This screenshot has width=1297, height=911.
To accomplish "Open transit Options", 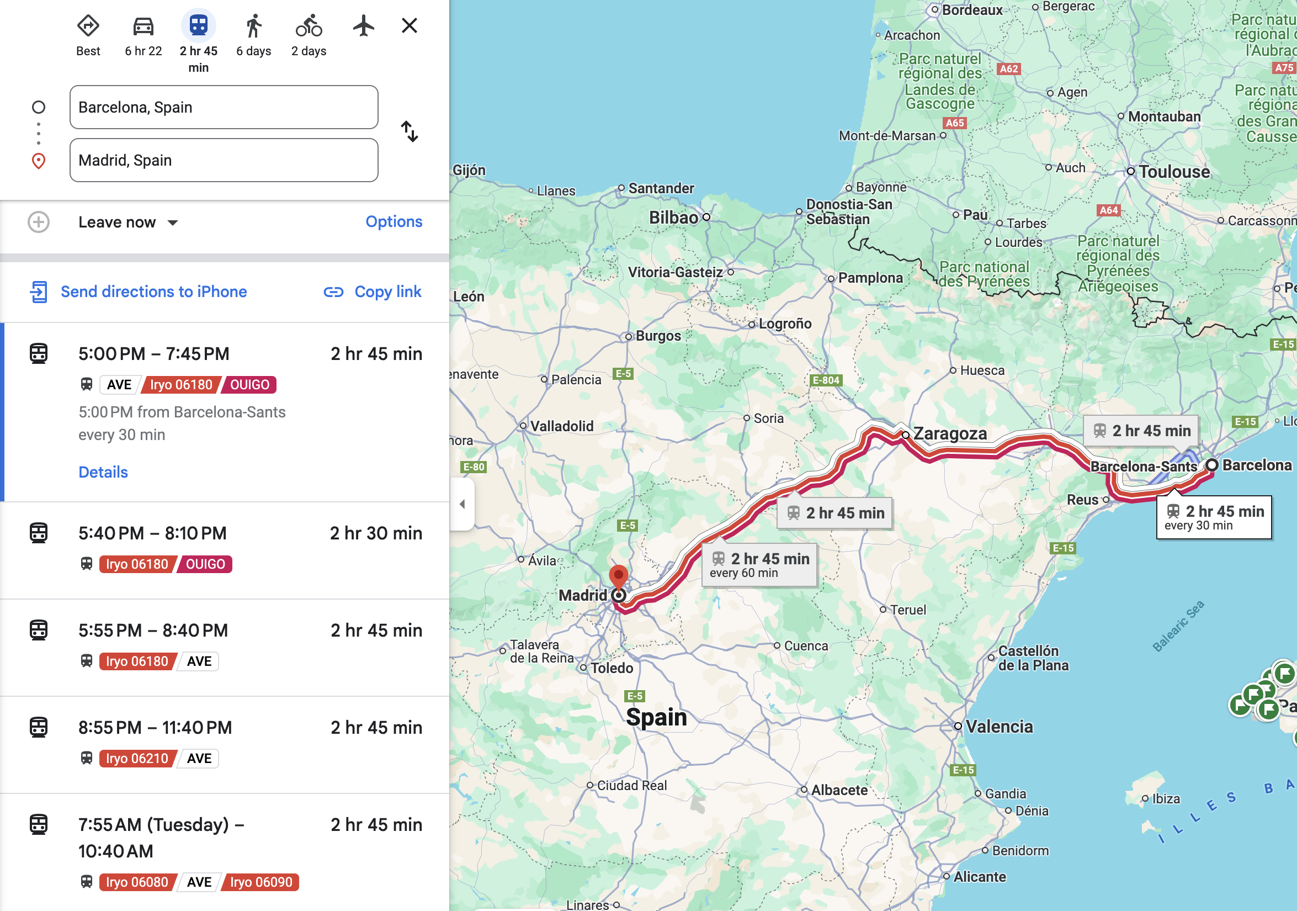I will coord(393,221).
